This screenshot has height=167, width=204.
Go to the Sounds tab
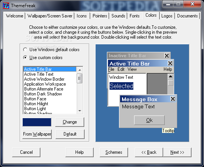(118, 16)
